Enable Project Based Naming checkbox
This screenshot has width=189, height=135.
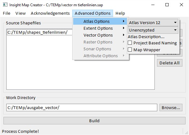coord(130,43)
